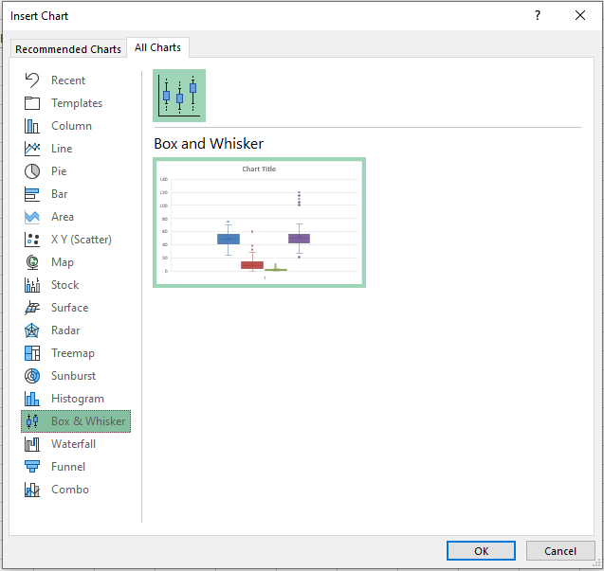Select the Recent chart category icon

tap(32, 80)
